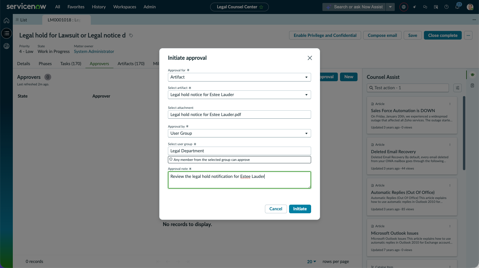The width and height of the screenshot is (479, 268).
Task: Click the Approval note text area
Action: coord(239,180)
